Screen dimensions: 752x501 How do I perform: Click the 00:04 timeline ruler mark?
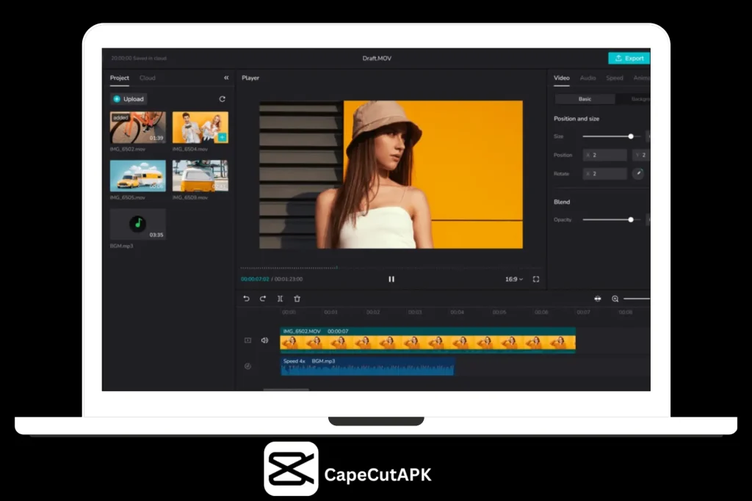click(457, 312)
